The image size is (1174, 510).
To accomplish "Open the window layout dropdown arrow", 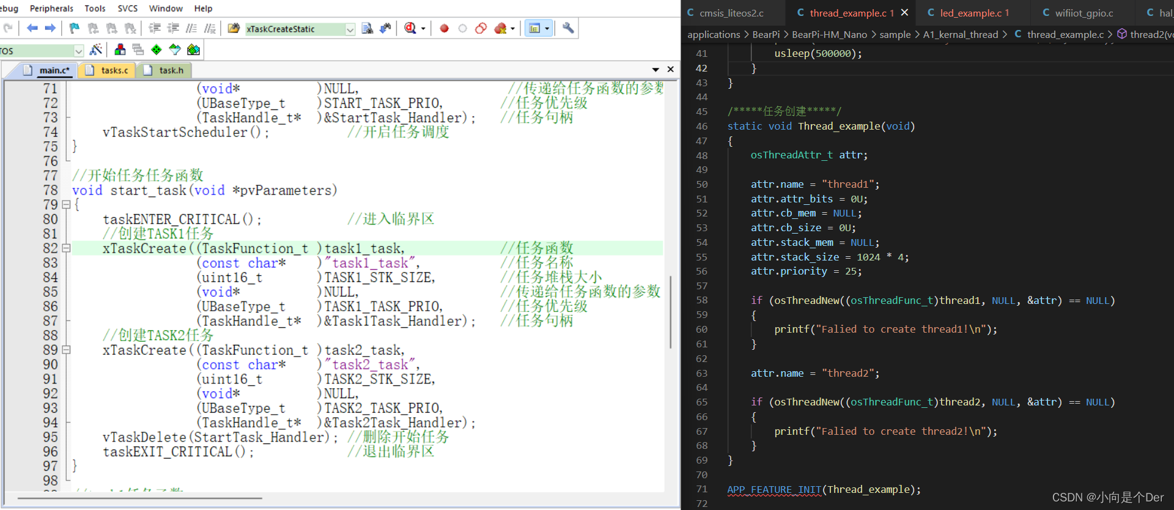I will (x=547, y=29).
